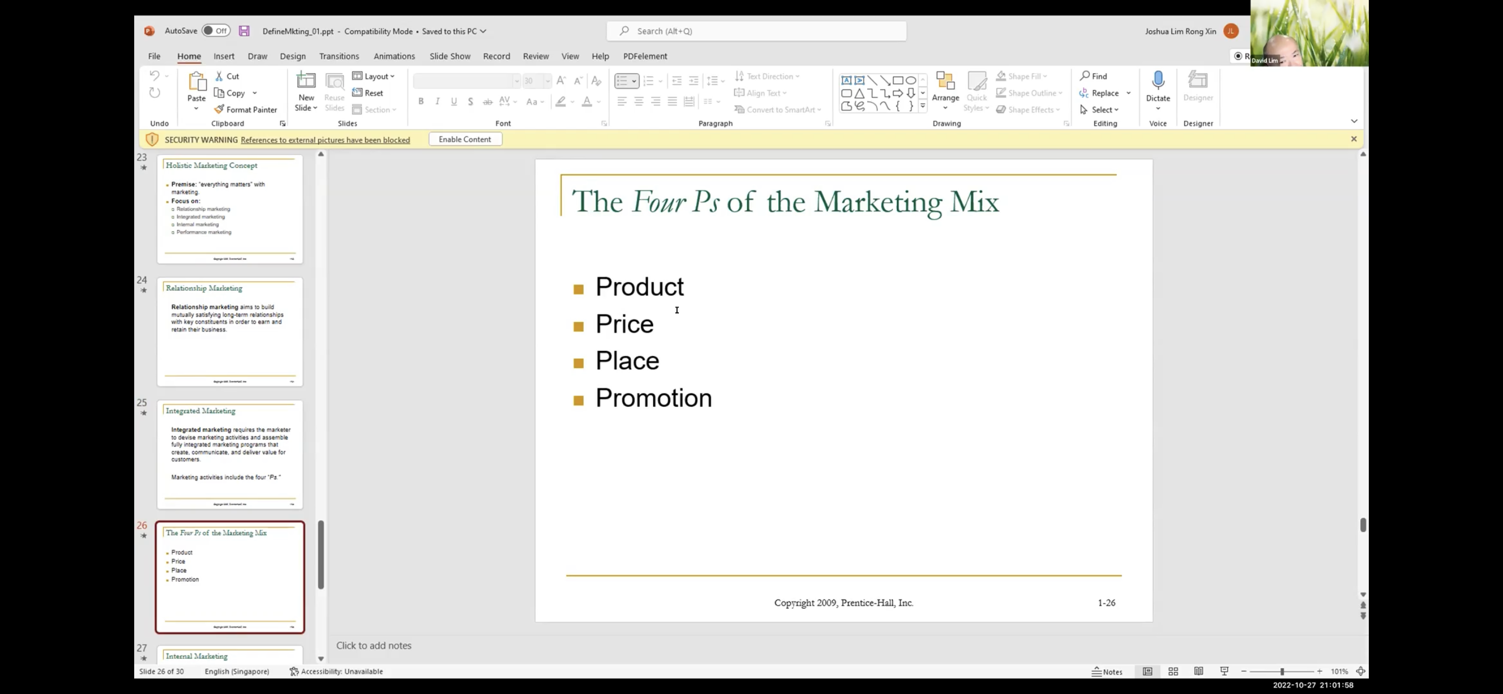The image size is (1503, 694).
Task: Click the New Slide icon
Action: click(x=306, y=80)
